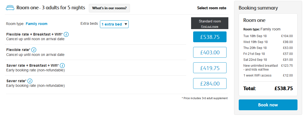Click the Book now button
Image resolution: width=305 pixels, height=119 pixels.
coord(268,105)
